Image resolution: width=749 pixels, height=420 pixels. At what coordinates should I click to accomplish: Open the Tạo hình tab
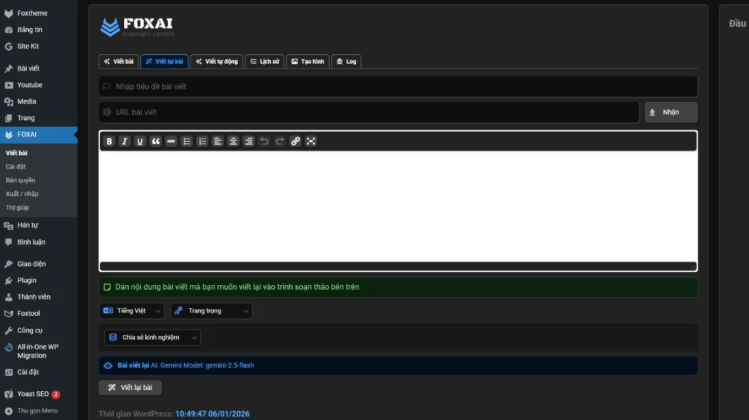tap(307, 61)
